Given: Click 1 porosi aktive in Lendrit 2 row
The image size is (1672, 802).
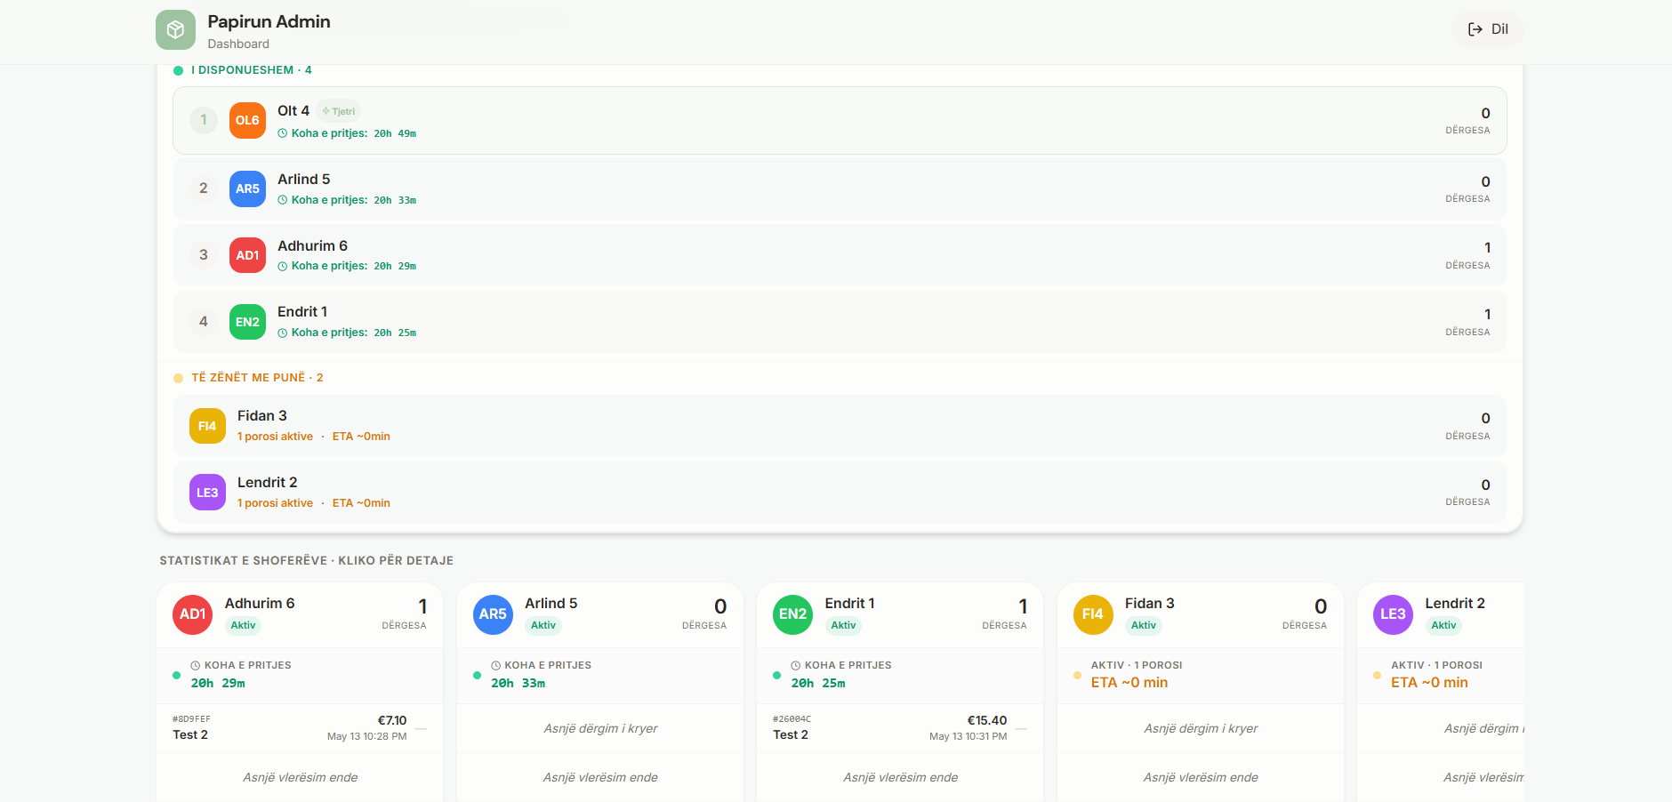Looking at the screenshot, I should coord(275,503).
